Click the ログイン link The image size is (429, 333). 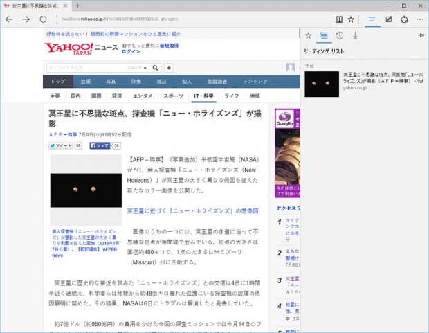pyautogui.click(x=131, y=51)
